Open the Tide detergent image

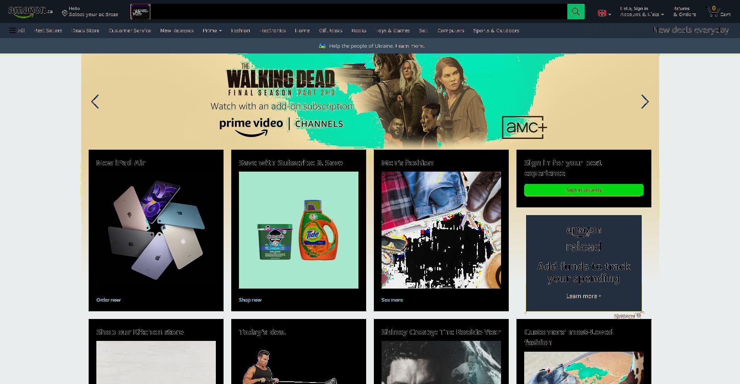299,230
